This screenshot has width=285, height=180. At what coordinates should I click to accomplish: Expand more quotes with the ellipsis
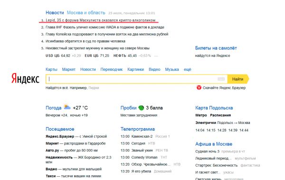click(156, 56)
